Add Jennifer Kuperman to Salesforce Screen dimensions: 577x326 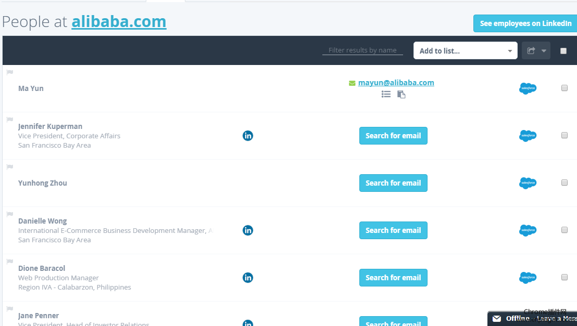click(528, 136)
